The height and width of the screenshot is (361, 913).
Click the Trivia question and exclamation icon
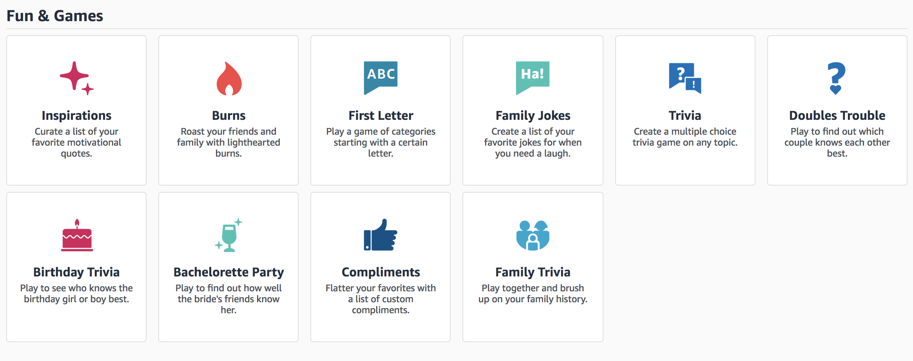click(x=685, y=78)
